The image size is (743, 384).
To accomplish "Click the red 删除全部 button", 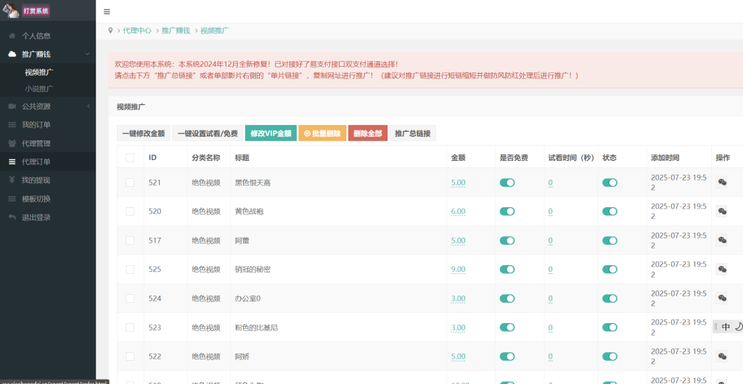I will click(367, 133).
